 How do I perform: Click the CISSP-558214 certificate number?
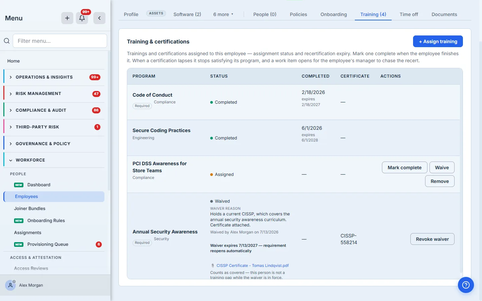(x=349, y=239)
